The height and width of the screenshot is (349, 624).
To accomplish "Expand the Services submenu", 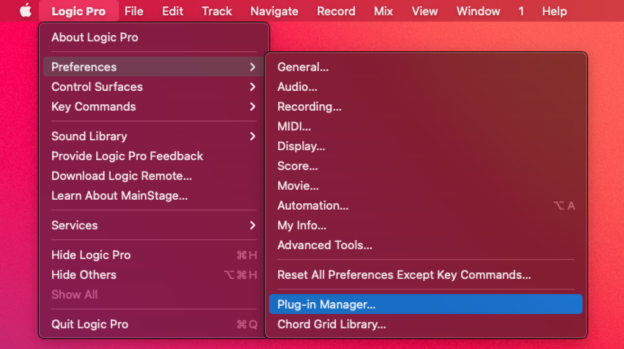I will tap(154, 225).
